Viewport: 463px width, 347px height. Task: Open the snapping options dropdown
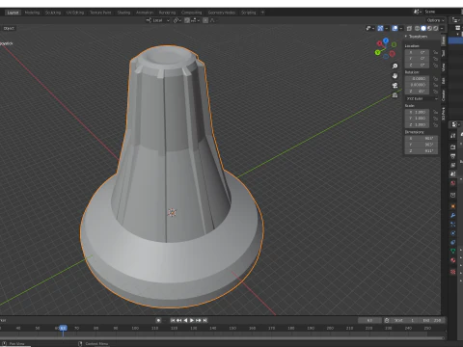coord(196,20)
